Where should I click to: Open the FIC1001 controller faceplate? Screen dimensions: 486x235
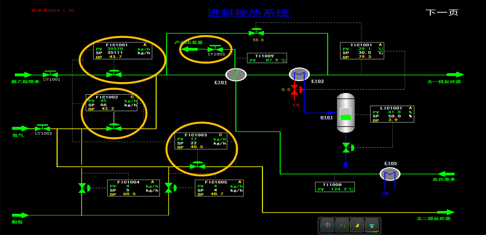(x=123, y=51)
